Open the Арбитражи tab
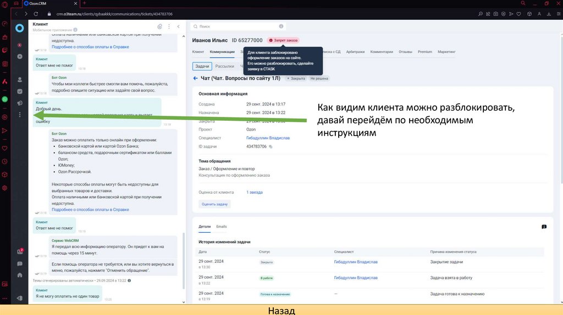Viewport: 563px width, 315px height. click(x=355, y=52)
